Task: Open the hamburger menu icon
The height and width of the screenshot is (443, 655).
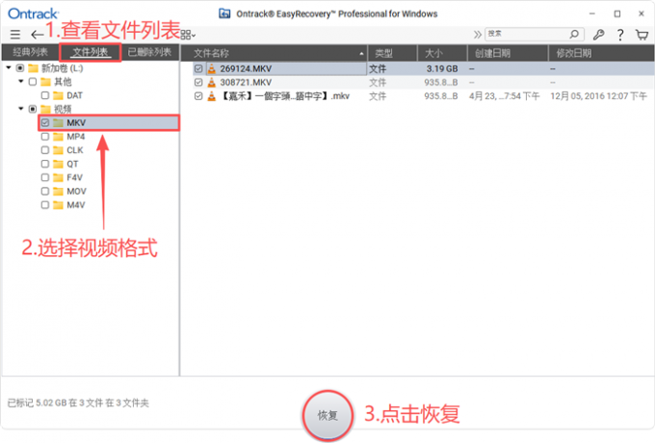Action: click(15, 35)
